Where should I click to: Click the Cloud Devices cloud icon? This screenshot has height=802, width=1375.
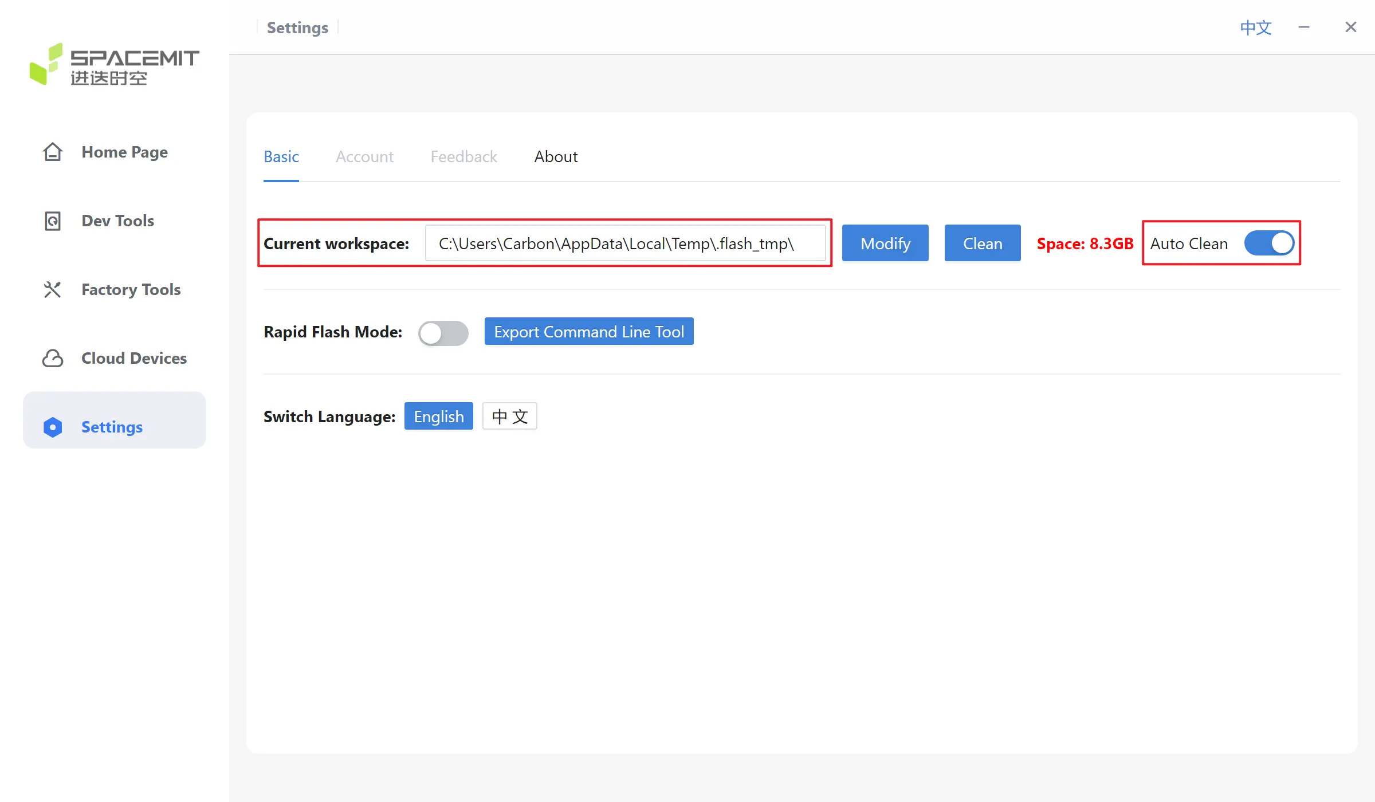(x=52, y=358)
